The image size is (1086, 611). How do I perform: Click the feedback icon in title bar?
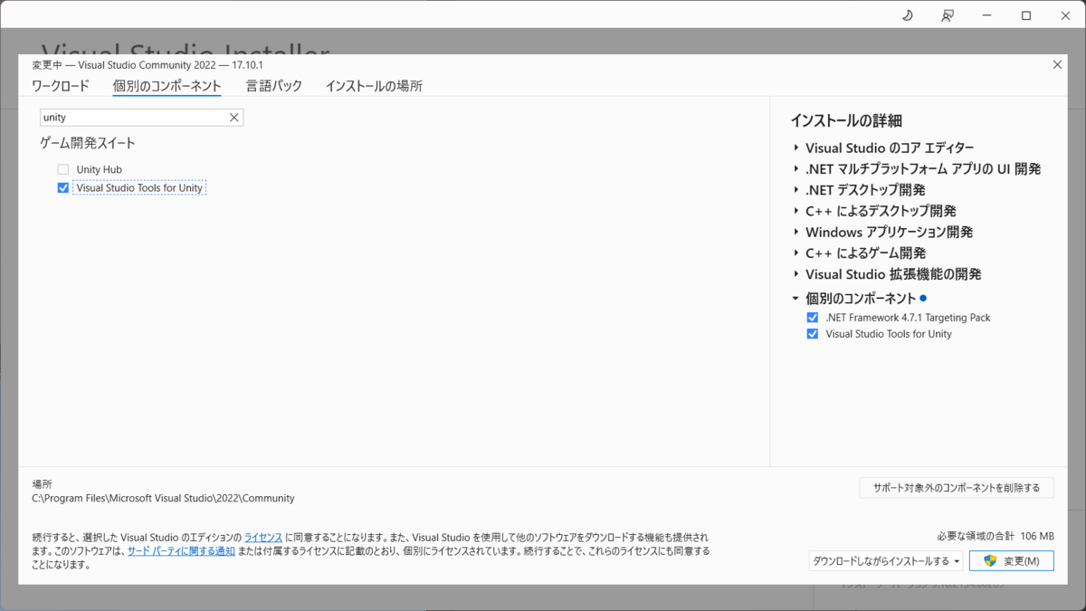point(948,15)
